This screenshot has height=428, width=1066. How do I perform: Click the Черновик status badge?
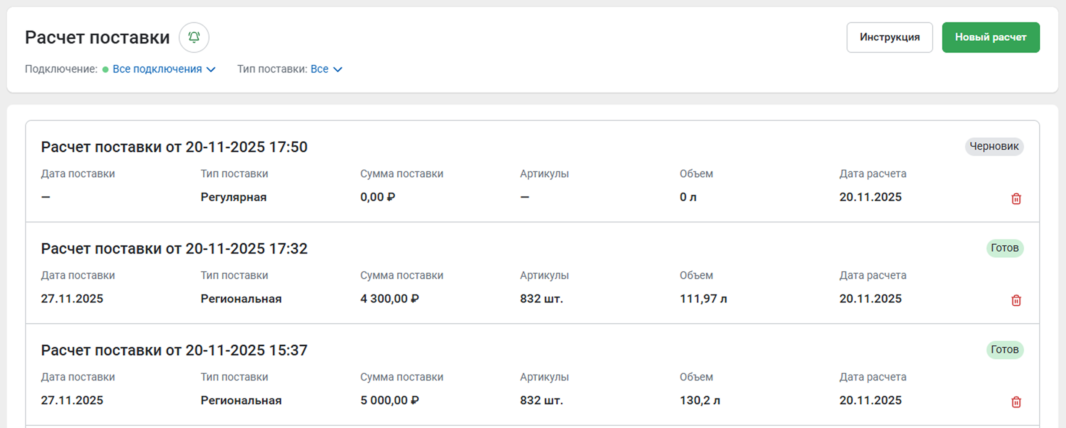coord(994,146)
